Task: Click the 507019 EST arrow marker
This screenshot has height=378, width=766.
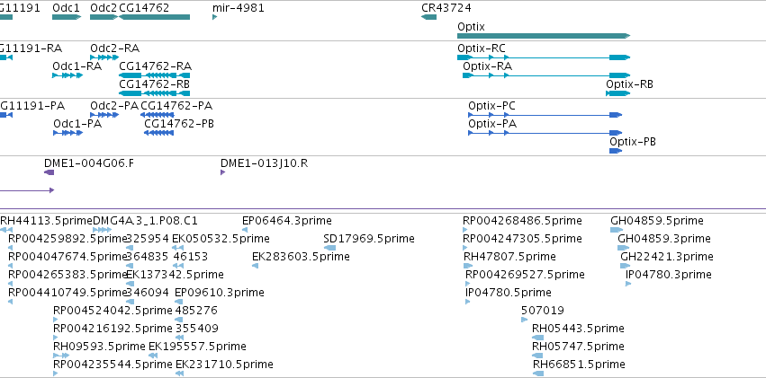Action: 524,320
